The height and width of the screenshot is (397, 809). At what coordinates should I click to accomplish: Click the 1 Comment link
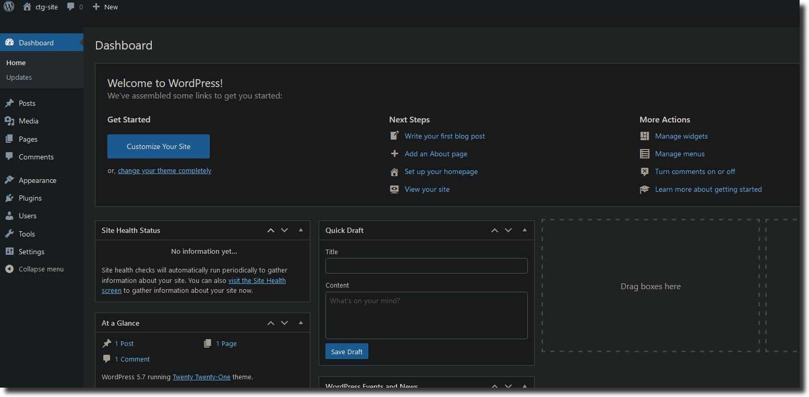pyautogui.click(x=132, y=359)
